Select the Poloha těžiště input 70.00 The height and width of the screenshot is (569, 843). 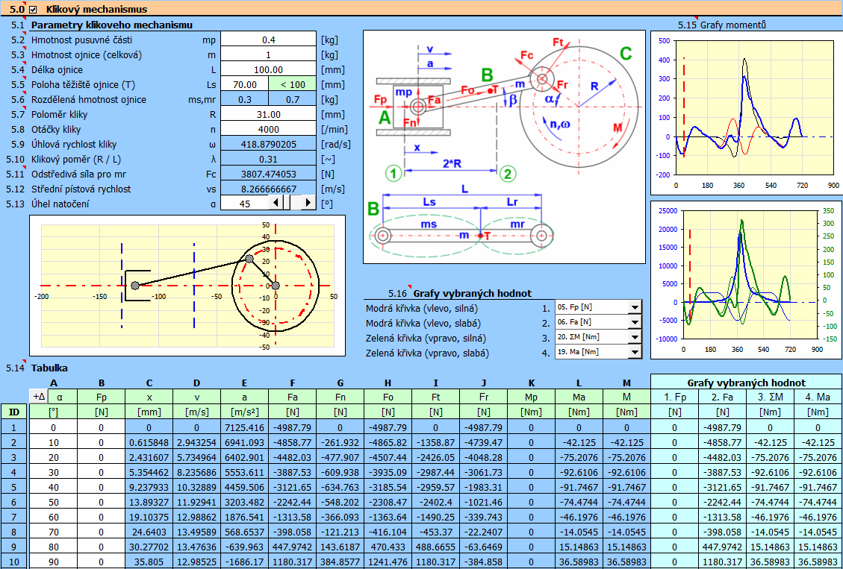[245, 84]
